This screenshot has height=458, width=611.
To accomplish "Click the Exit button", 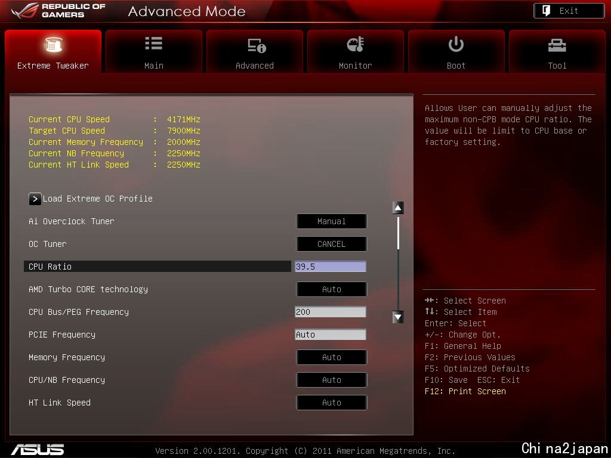I will 569,11.
